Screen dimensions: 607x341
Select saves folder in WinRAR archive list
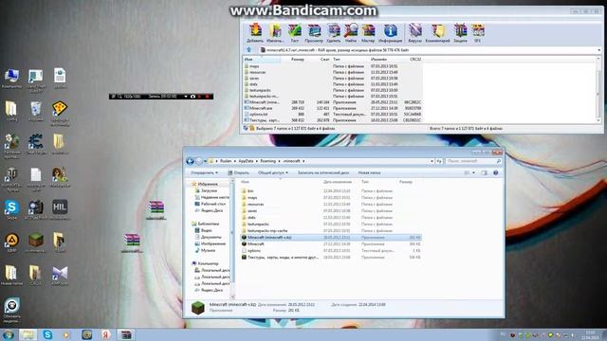point(254,78)
